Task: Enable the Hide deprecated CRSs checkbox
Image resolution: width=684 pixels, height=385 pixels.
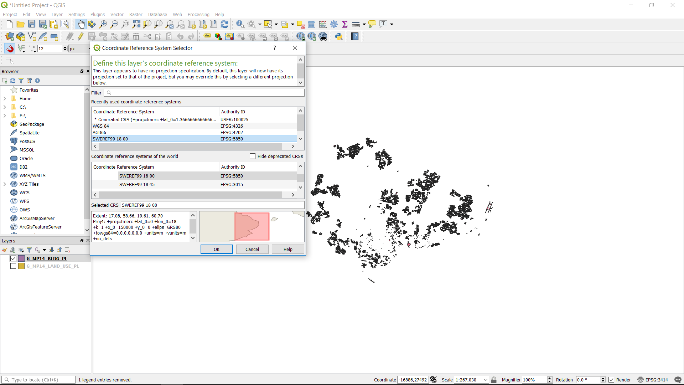Action: 253,156
